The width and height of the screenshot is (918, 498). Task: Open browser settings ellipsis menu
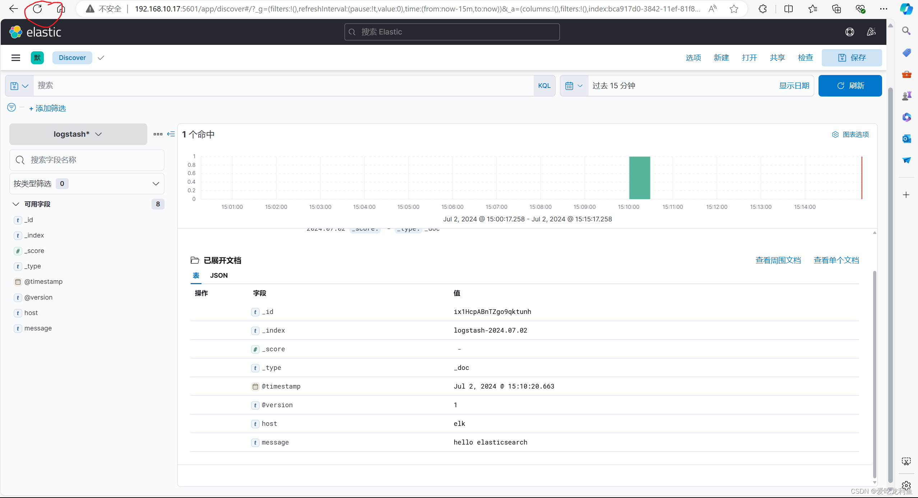(884, 9)
